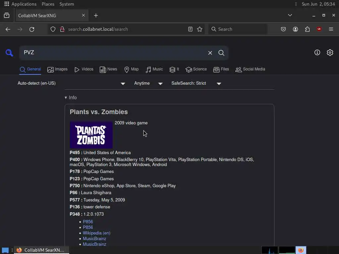Screen dimensions: 339x254
Task: Click show desktop taskbar button
Action: pos(5,250)
